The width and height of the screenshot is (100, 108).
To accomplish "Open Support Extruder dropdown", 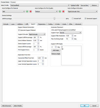I will point(37,34).
